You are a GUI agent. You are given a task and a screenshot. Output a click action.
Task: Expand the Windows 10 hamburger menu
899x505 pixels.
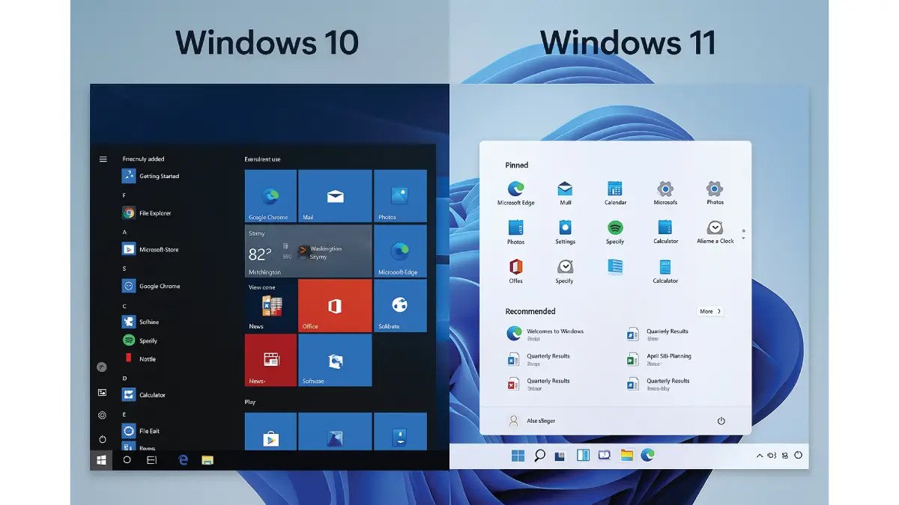(x=103, y=159)
